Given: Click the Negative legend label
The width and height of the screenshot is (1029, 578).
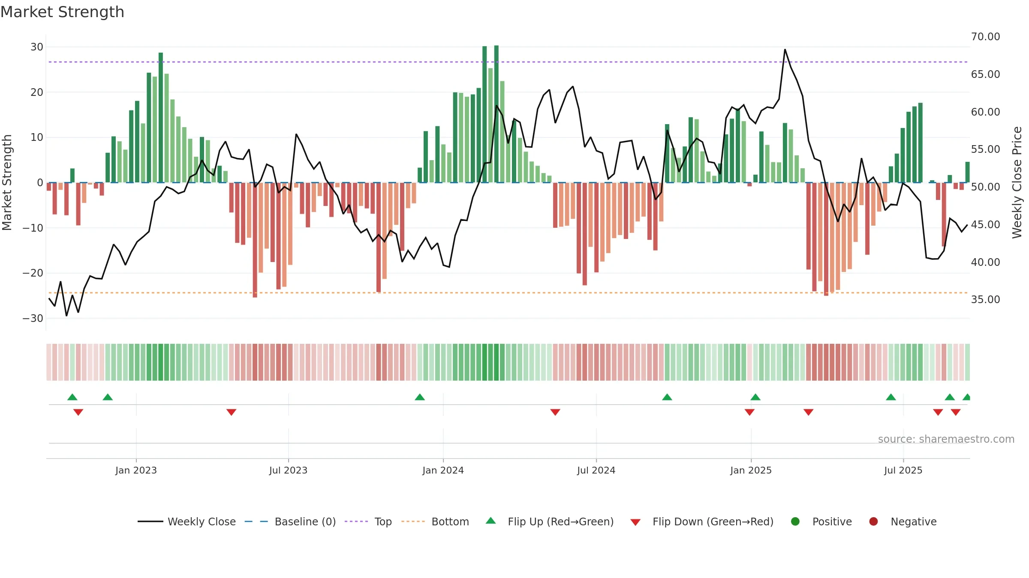Looking at the screenshot, I should [914, 521].
